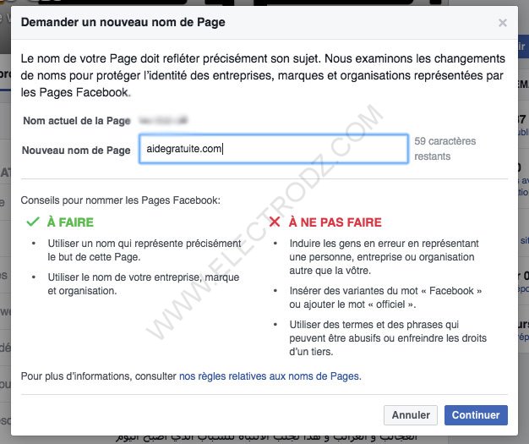Screen dimensions: 529x444
Task: Click the Nouveau nom de Page label
Action: pyautogui.click(x=76, y=150)
